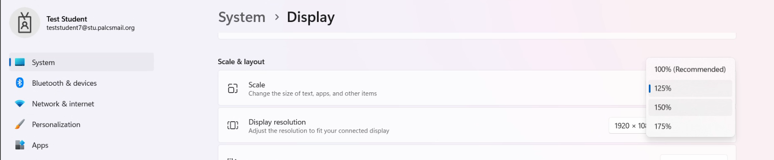
Task: Open the 1920 × 1080 resolution dropdown
Action: tap(628, 126)
